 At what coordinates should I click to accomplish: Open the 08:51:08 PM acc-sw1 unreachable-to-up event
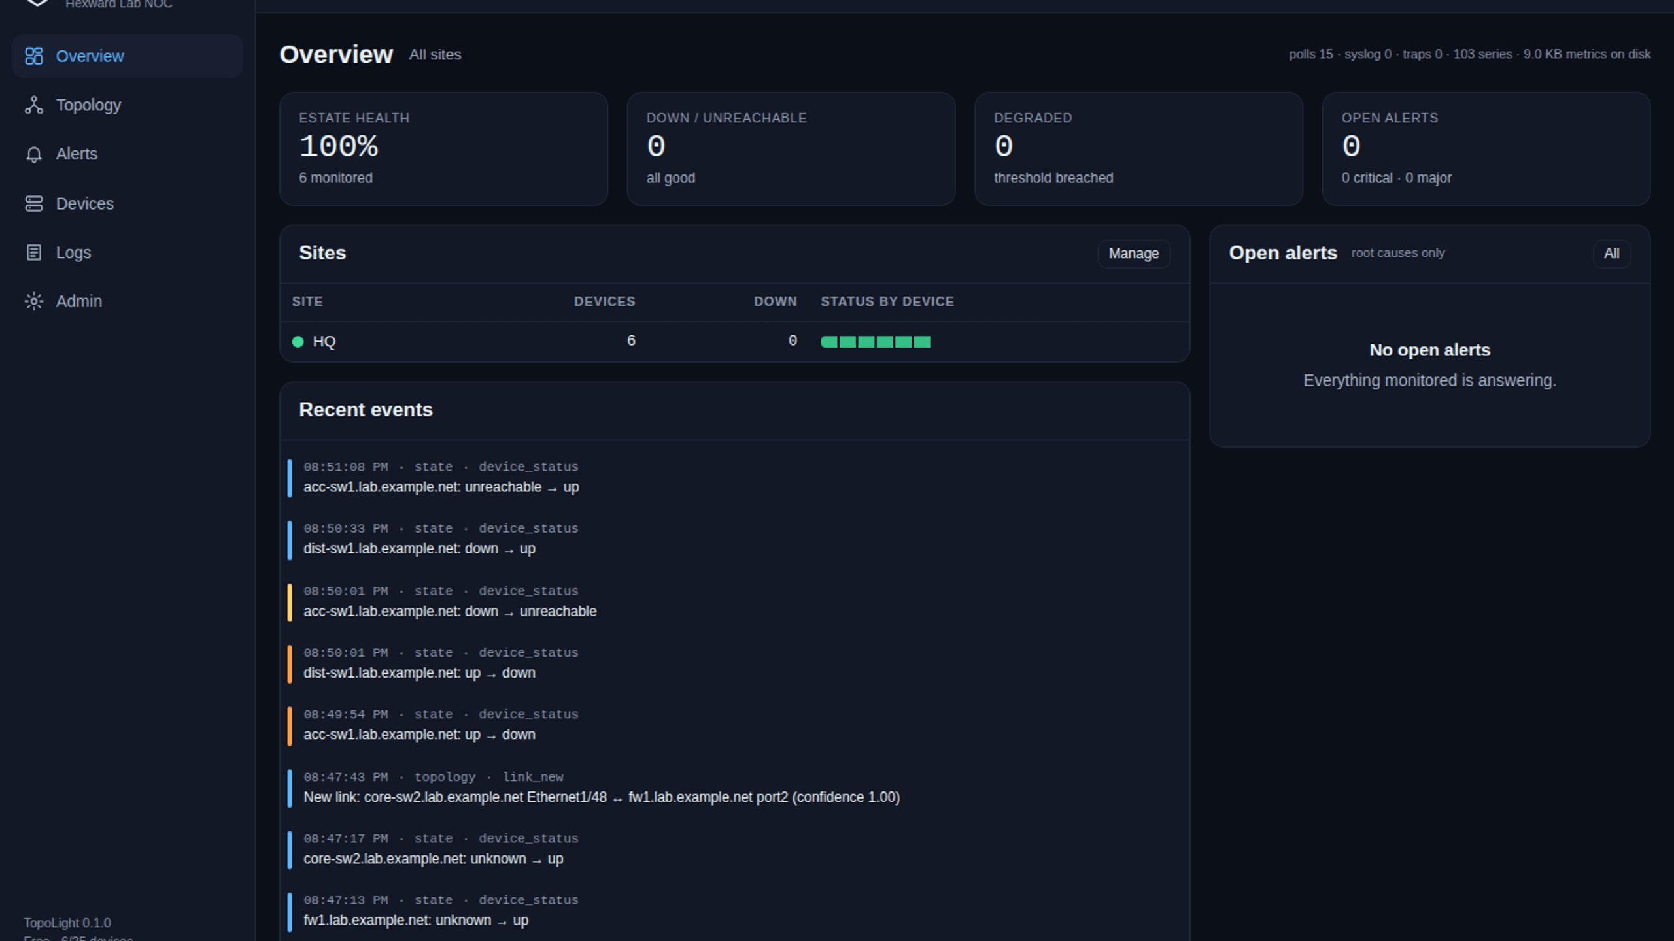(x=734, y=478)
